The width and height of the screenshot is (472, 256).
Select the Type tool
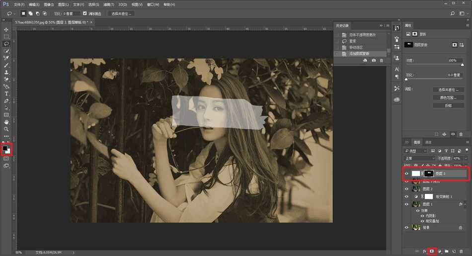[x=6, y=93]
